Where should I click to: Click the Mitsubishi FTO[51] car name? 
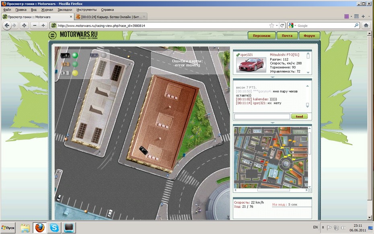click(284, 55)
